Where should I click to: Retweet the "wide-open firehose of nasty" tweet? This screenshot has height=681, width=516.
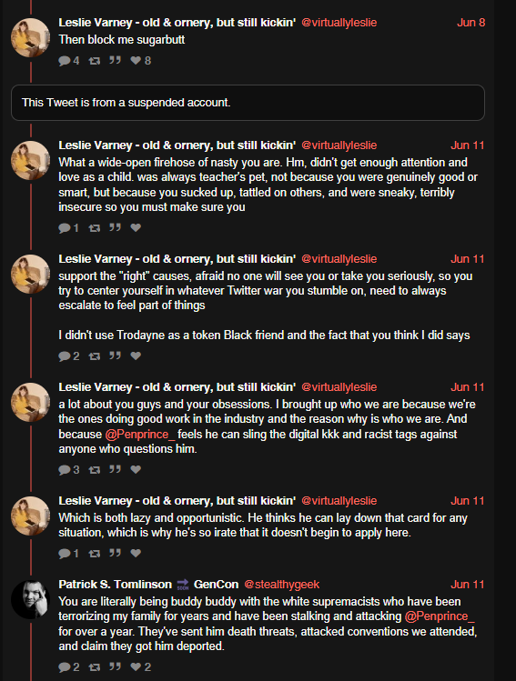point(95,227)
